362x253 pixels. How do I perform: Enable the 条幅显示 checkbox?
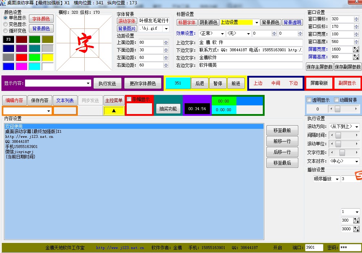click(129, 99)
